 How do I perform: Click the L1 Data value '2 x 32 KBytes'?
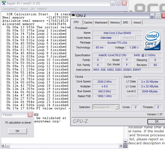(149, 82)
